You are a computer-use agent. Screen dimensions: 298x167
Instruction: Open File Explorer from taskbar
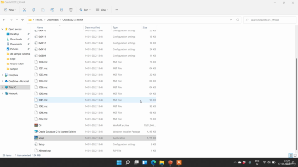(x=162, y=162)
